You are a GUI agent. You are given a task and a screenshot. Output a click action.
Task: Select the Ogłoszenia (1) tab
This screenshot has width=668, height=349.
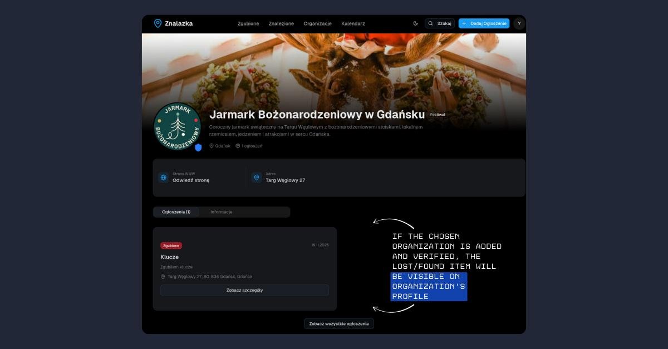point(176,212)
